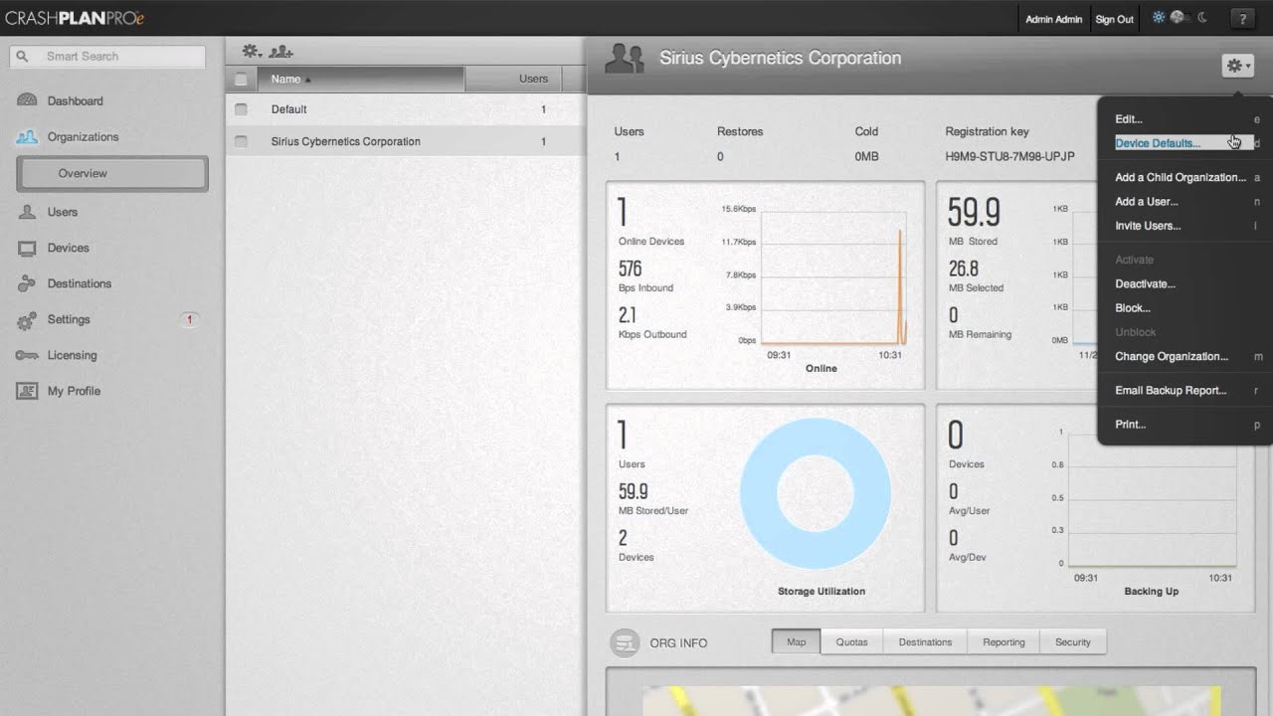Image resolution: width=1273 pixels, height=716 pixels.
Task: Check the Sirius Cybernetics Corporation checkbox
Action: tap(241, 141)
